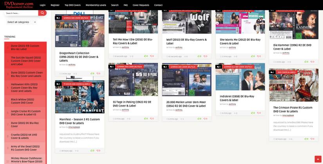Click thumbs-down on 55 Tage in Peking card
Screen dimensions: 323x164
tap(152, 118)
